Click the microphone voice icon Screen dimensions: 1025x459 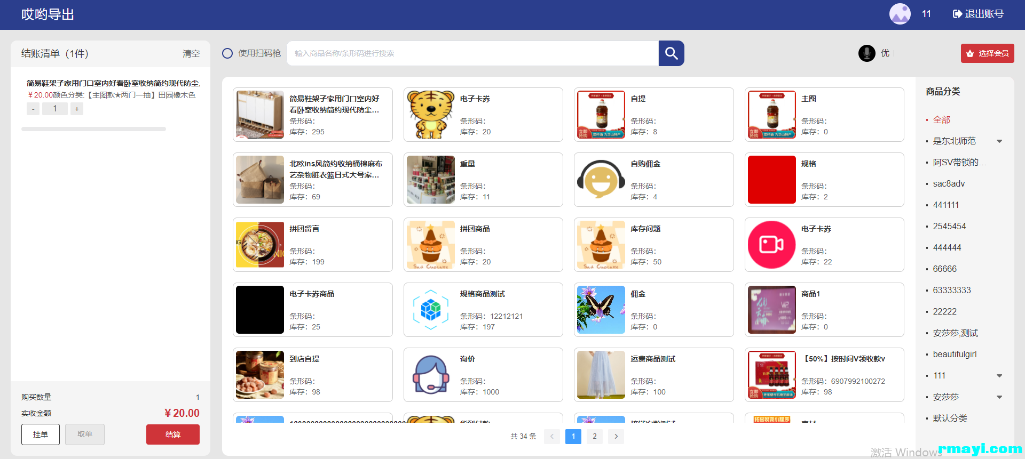coord(866,53)
